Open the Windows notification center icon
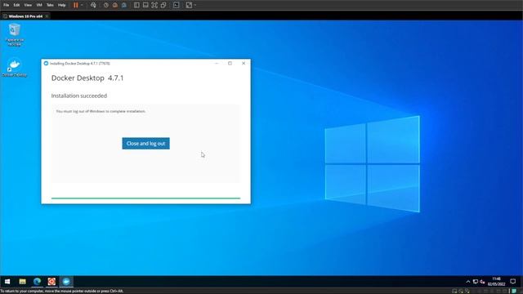The width and height of the screenshot is (523, 294). tap(513, 282)
